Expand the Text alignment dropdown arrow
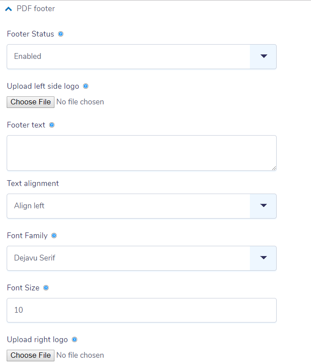This screenshot has height=364, width=311. [x=263, y=206]
